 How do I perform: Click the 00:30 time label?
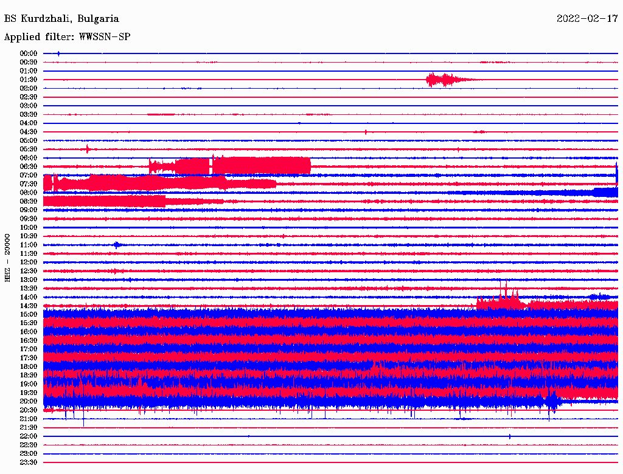pyautogui.click(x=29, y=63)
